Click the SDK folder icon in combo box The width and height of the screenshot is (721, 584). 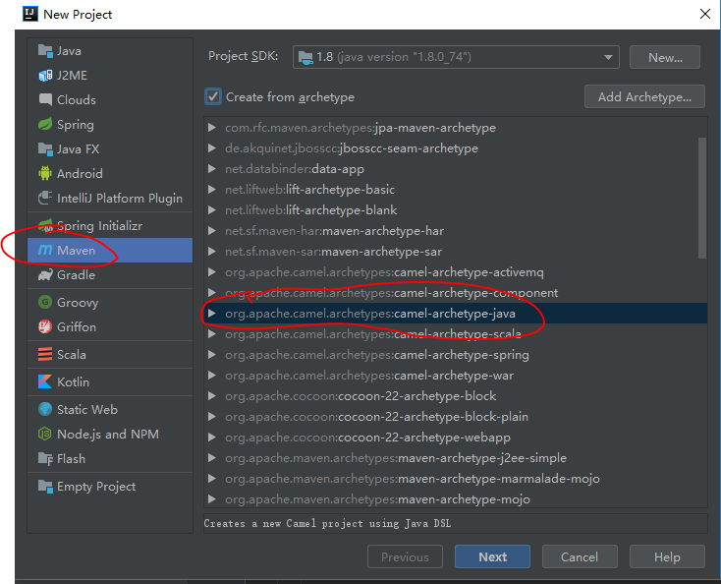click(305, 57)
